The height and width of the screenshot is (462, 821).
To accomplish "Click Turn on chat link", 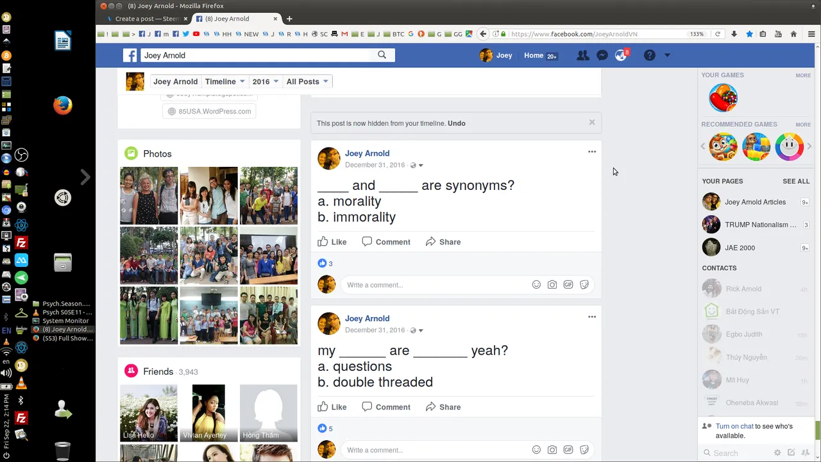I will pos(734,426).
